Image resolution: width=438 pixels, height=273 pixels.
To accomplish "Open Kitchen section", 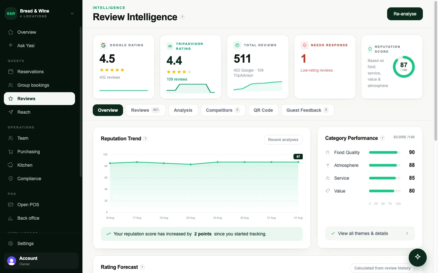I will (x=39, y=165).
